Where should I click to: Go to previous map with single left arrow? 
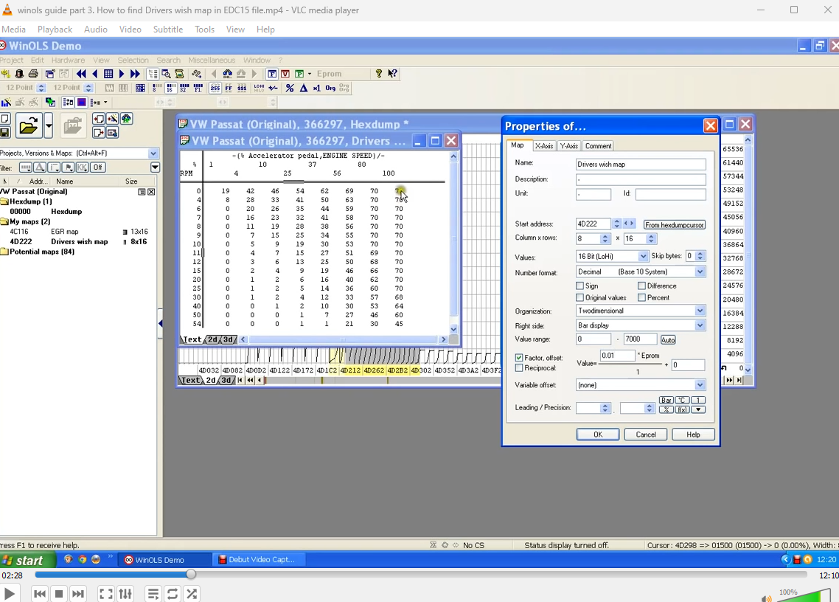[x=94, y=74]
